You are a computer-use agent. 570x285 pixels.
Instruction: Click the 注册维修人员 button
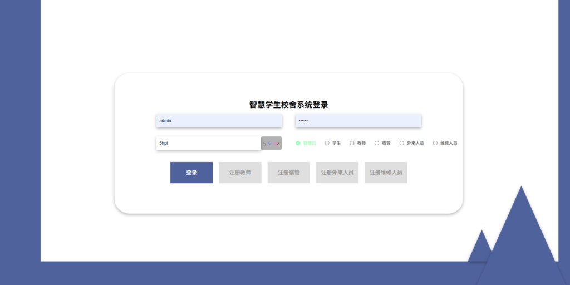coord(386,173)
